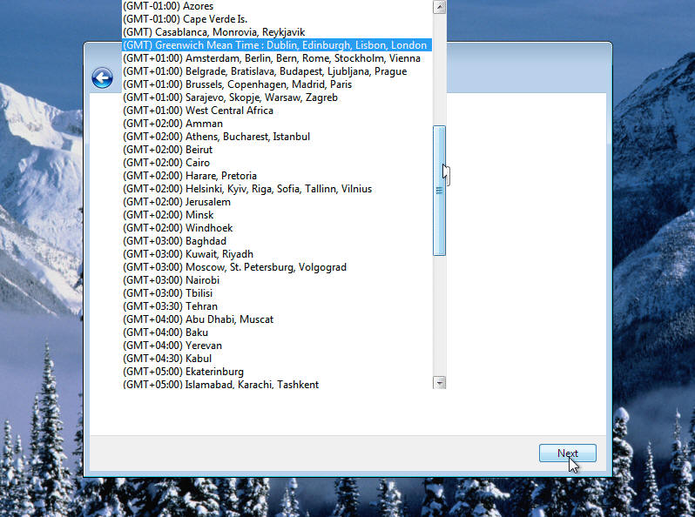
Task: Select (GMT+04:00) Yerevan
Action: [x=277, y=346]
